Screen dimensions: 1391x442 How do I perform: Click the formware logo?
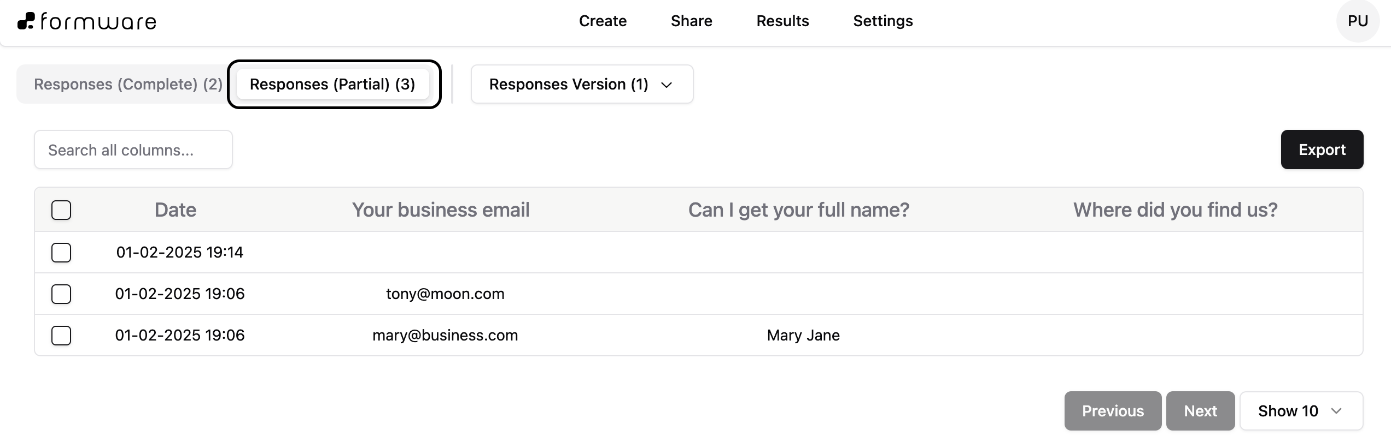pos(87,21)
